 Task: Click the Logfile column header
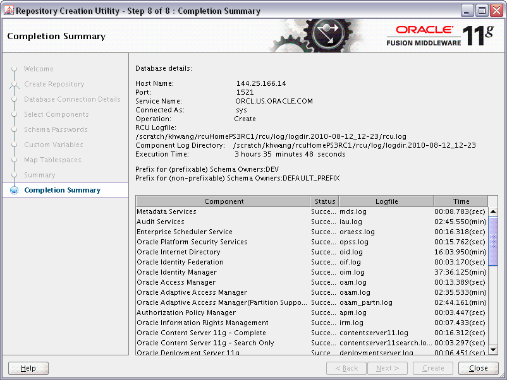[386, 201]
